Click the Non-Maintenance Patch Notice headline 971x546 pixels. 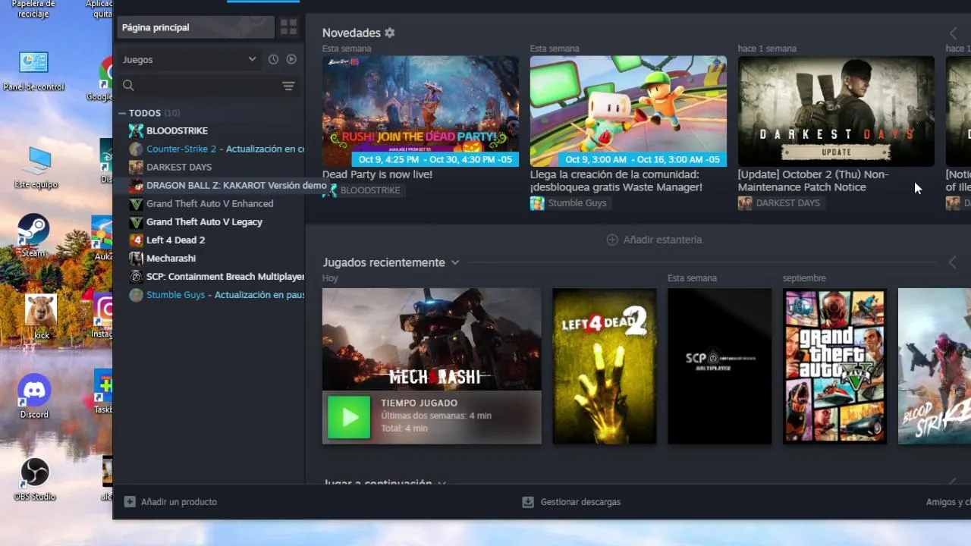point(813,180)
